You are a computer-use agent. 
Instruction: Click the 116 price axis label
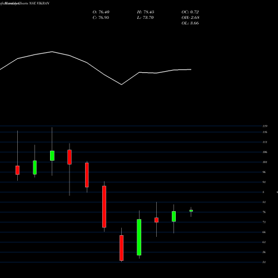click(265, 132)
